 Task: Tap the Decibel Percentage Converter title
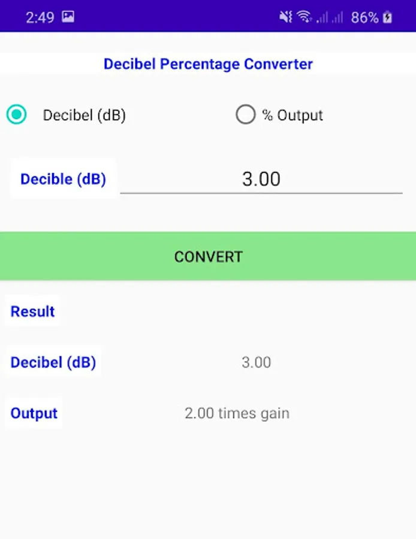tap(208, 64)
